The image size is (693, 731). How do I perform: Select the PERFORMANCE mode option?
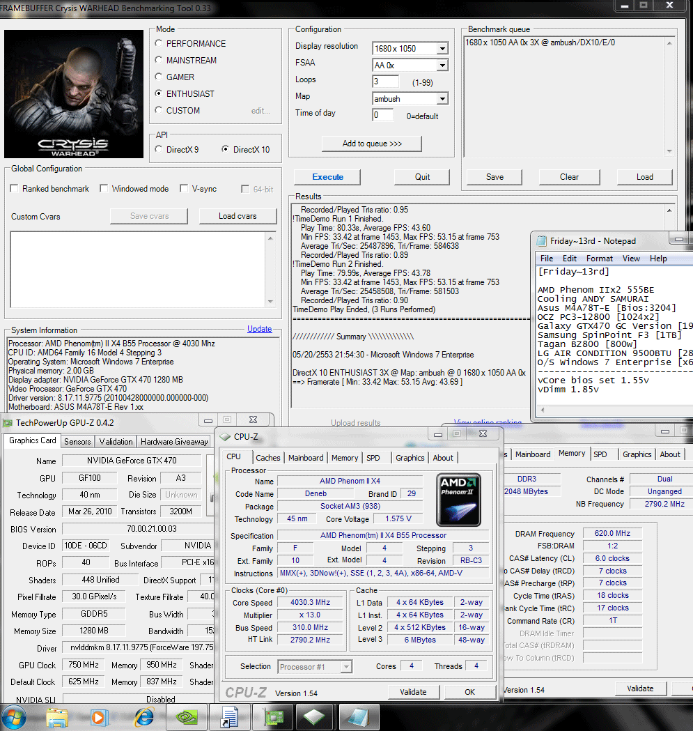pos(159,43)
